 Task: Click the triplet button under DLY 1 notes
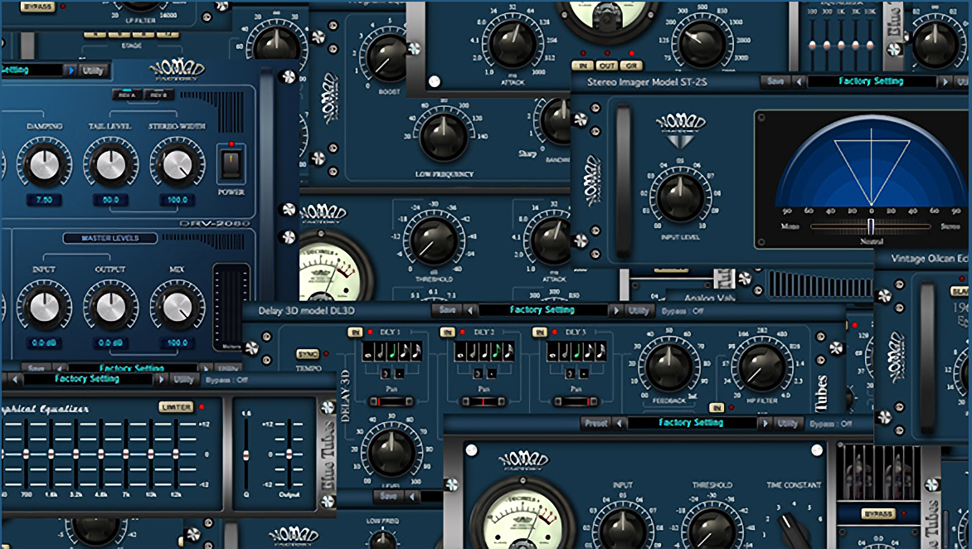[x=386, y=374]
